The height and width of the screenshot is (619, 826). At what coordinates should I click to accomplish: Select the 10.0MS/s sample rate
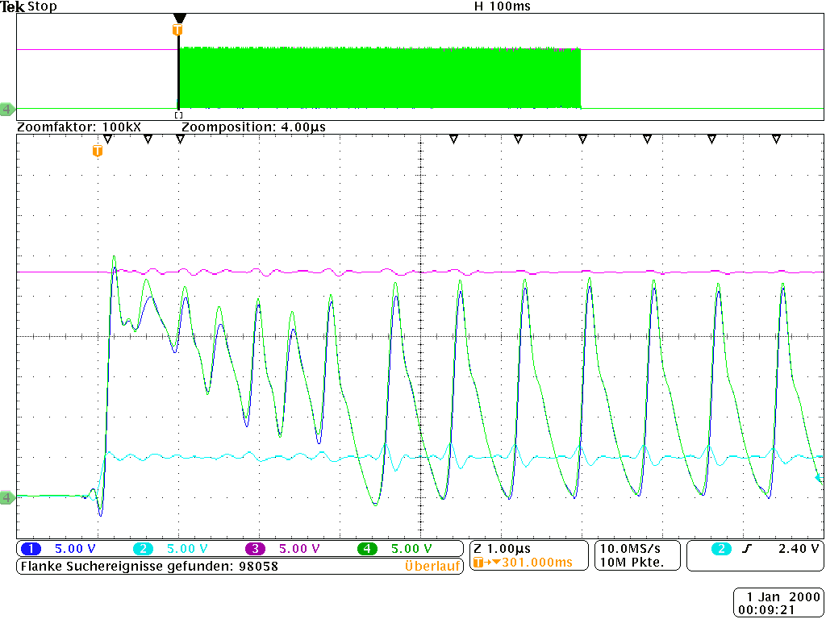[x=629, y=549]
